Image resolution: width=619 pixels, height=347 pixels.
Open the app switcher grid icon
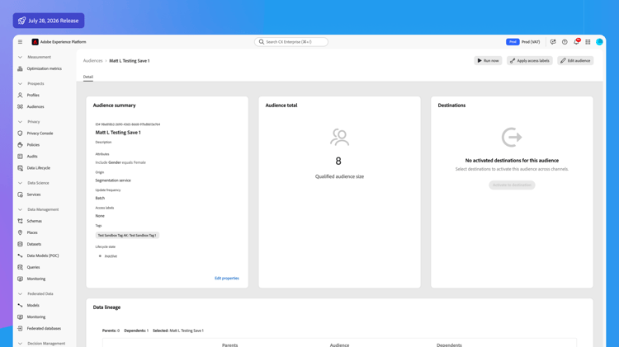[588, 42]
